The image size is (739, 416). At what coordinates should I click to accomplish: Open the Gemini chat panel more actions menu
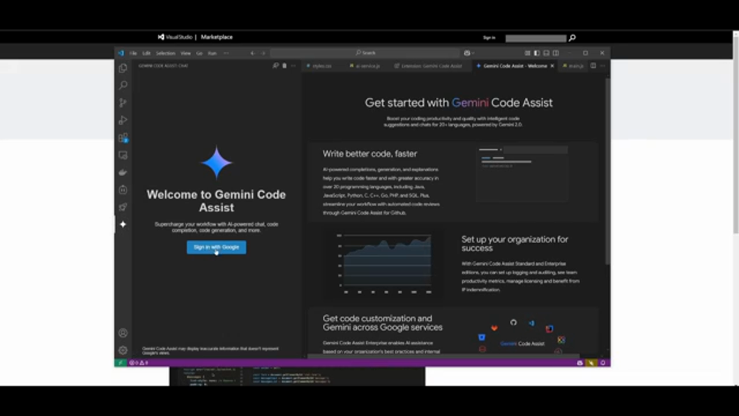(293, 66)
